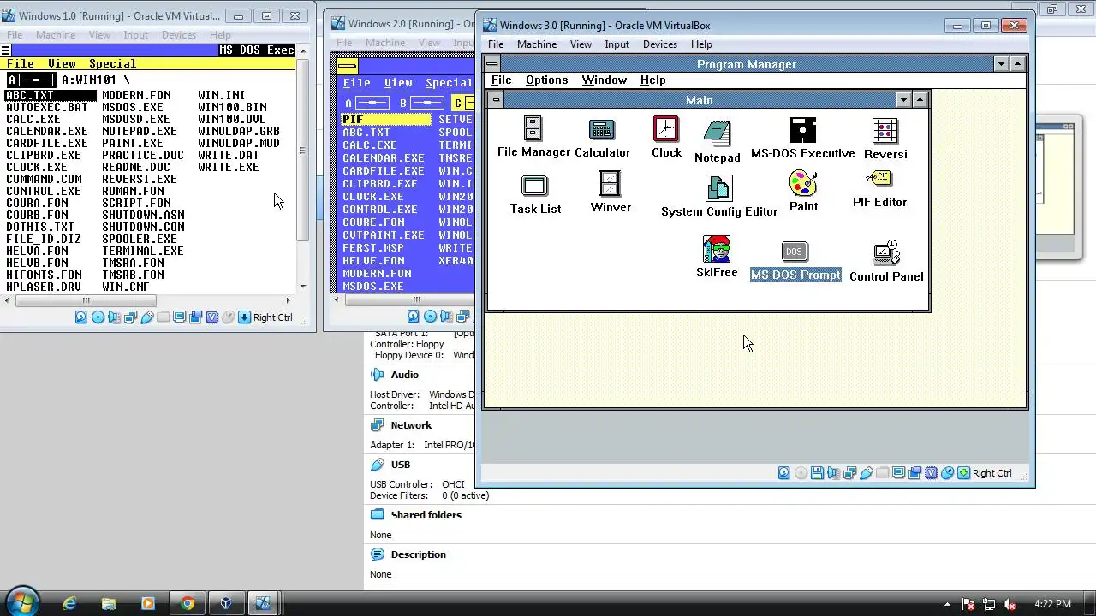This screenshot has width=1096, height=616.
Task: Open the yellow control menu box in Windows 2.0
Action: point(347,66)
